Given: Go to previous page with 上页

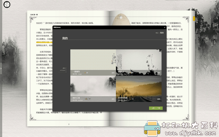Looking at the screenshot, I should (153, 108).
